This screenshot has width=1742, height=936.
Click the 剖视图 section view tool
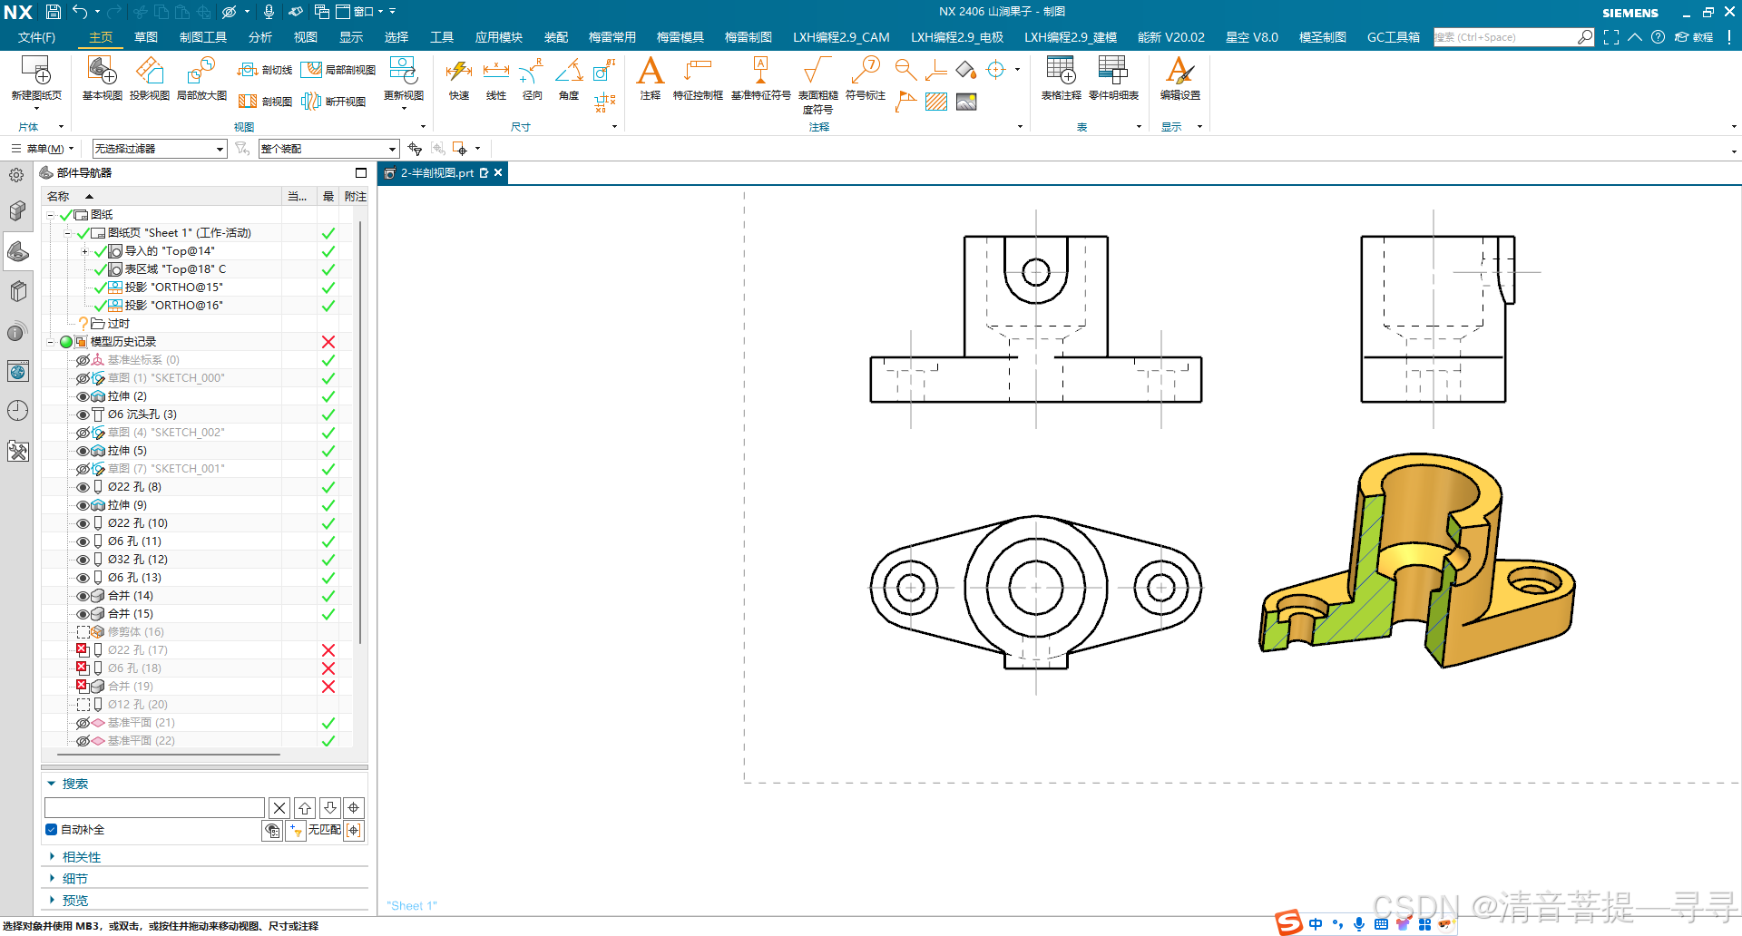265,102
